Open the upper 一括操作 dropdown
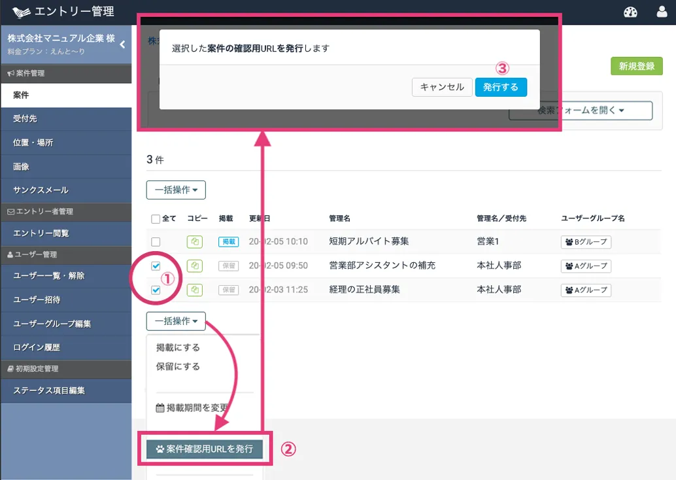This screenshot has width=676, height=480. tap(176, 190)
